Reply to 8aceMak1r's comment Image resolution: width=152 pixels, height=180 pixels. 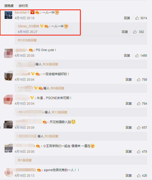[x=127, y=18]
